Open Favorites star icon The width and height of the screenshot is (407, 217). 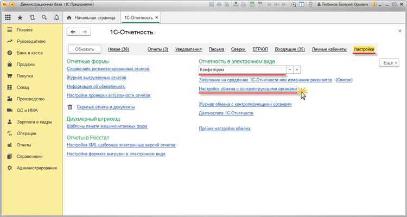coord(20,18)
